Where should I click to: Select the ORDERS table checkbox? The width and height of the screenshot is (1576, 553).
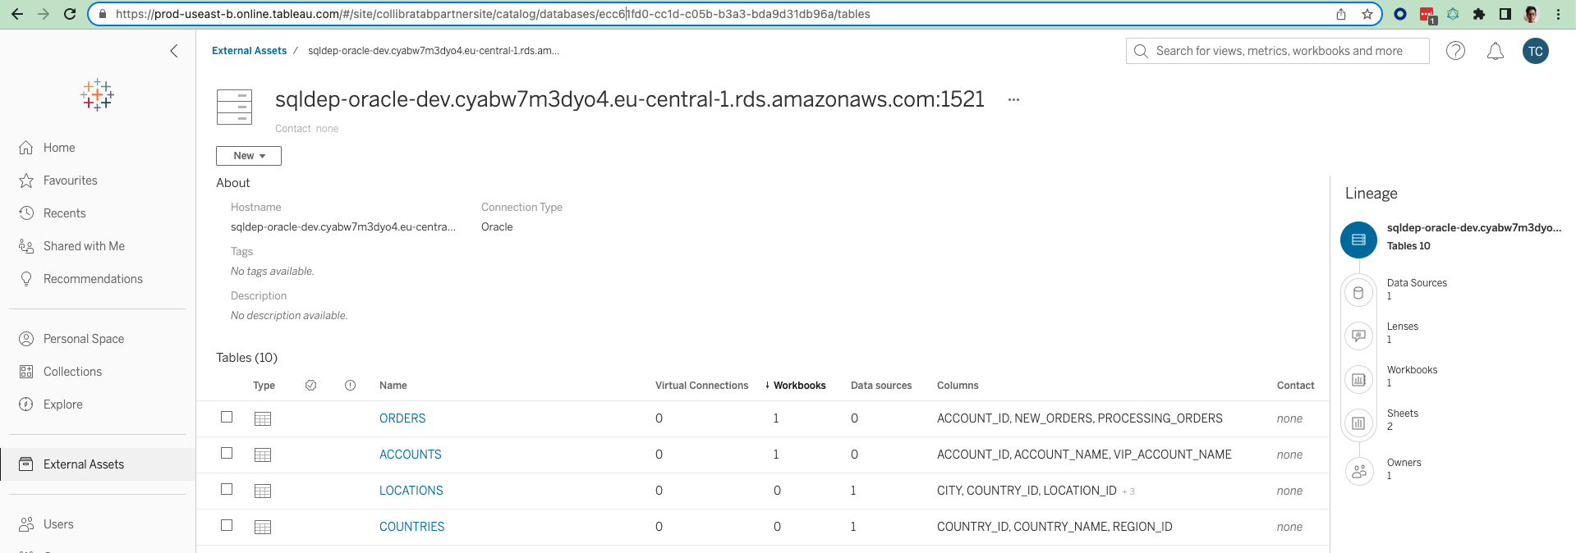pyautogui.click(x=227, y=418)
